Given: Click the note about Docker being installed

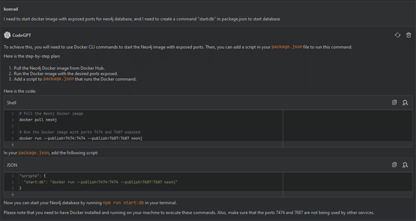Looking at the screenshot, I should 189,213.
